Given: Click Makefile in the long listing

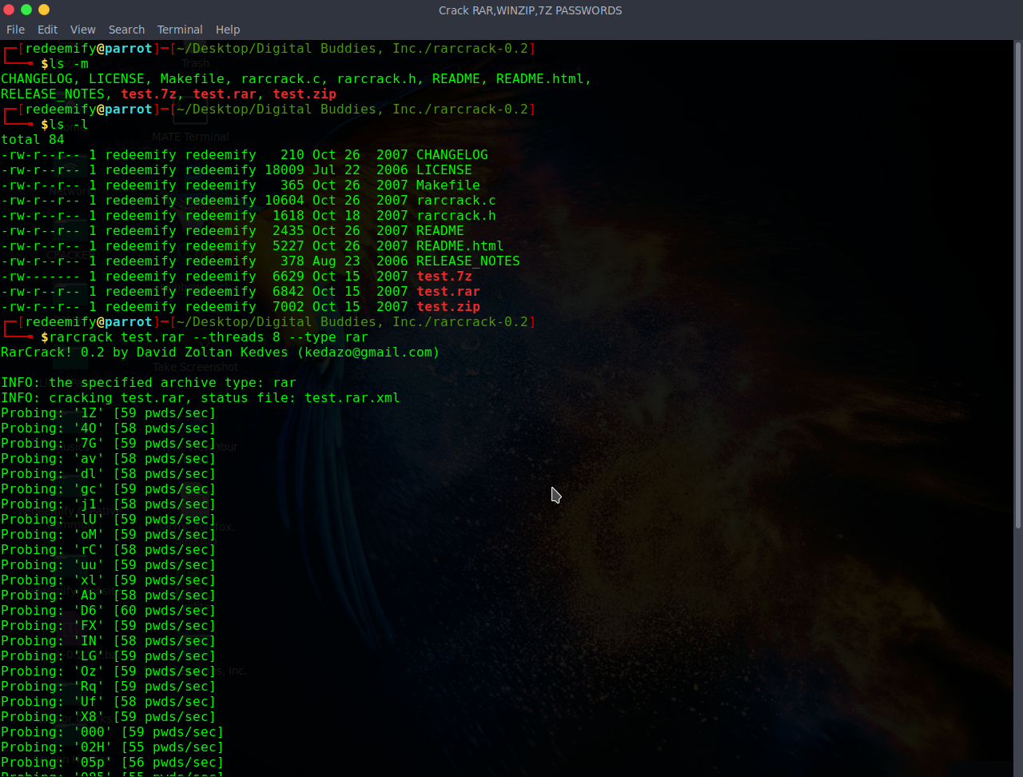Looking at the screenshot, I should (448, 185).
